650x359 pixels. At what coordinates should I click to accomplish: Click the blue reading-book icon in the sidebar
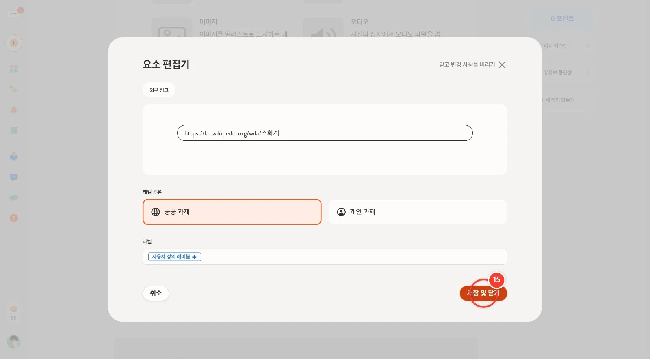click(x=14, y=156)
